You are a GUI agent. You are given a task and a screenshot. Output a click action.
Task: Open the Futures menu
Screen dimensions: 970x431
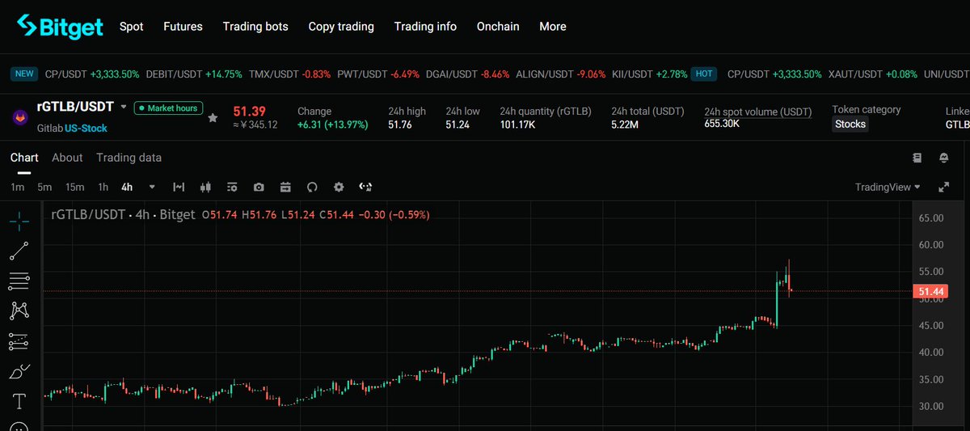[x=183, y=27]
